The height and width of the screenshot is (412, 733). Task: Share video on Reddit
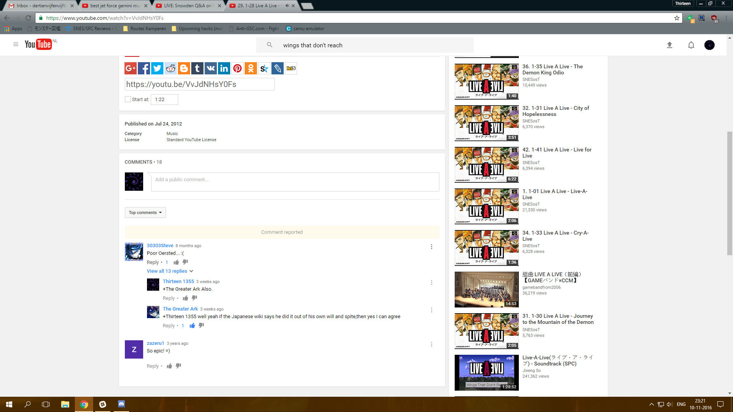click(171, 68)
